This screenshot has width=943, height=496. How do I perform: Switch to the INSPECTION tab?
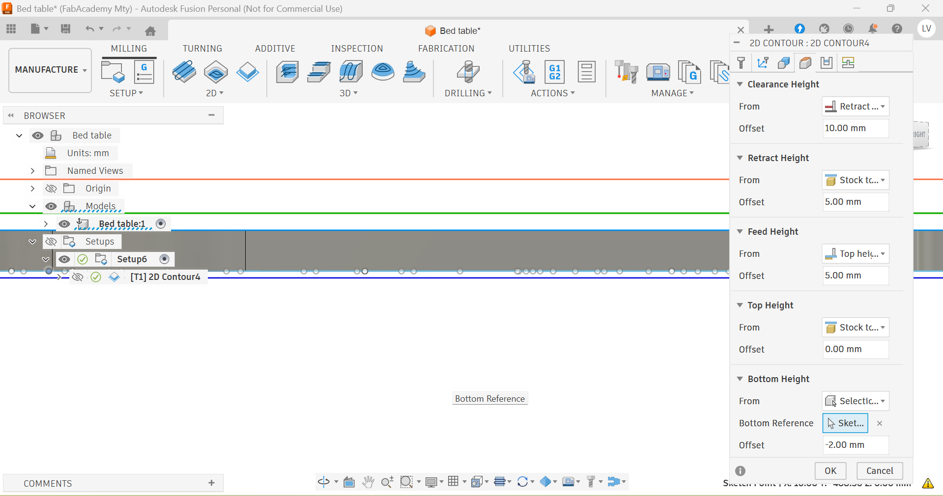click(357, 49)
